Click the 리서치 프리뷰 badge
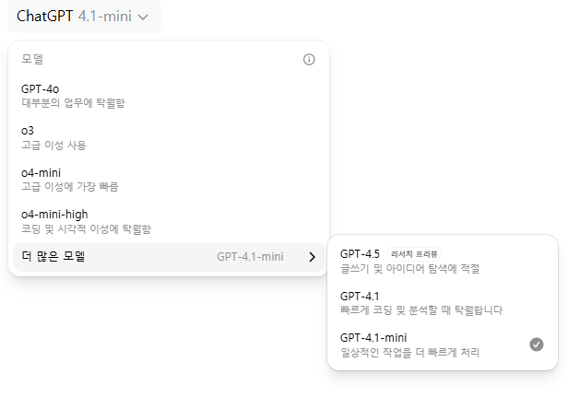The image size is (568, 397). coord(414,254)
